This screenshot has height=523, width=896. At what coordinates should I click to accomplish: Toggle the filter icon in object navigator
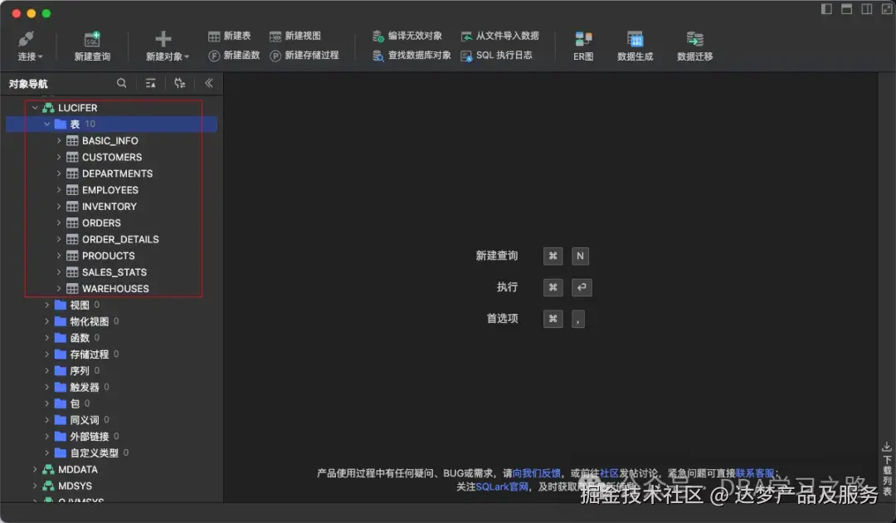150,83
